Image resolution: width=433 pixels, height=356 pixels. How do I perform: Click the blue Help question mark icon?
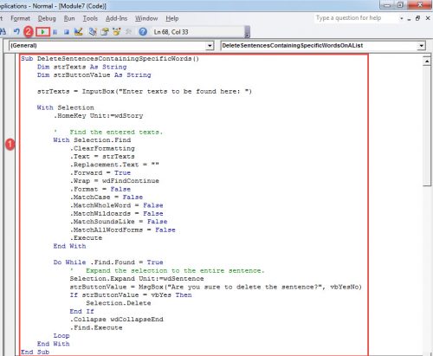pos(143,31)
